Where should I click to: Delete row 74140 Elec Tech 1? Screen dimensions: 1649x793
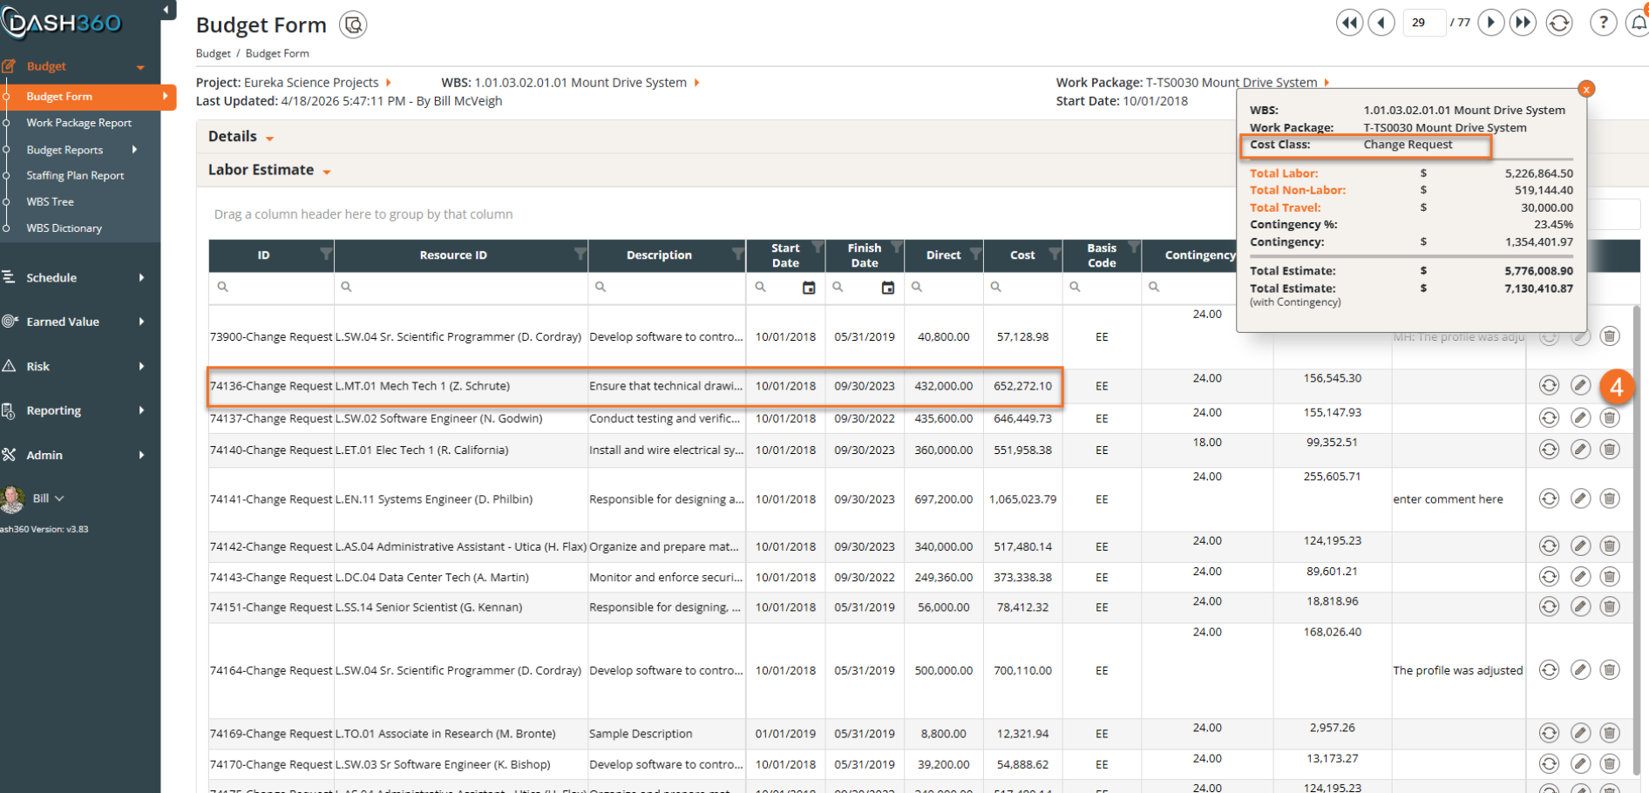(x=1610, y=450)
